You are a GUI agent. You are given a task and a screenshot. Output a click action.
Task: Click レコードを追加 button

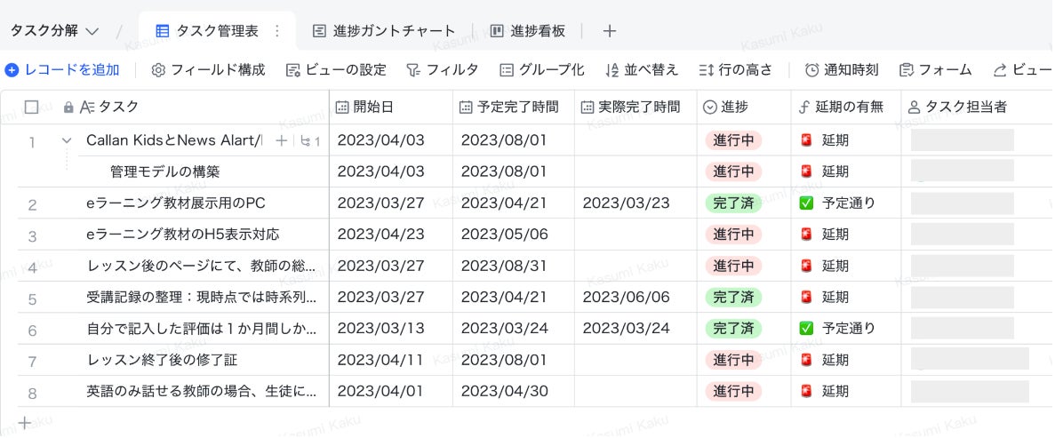(62, 70)
